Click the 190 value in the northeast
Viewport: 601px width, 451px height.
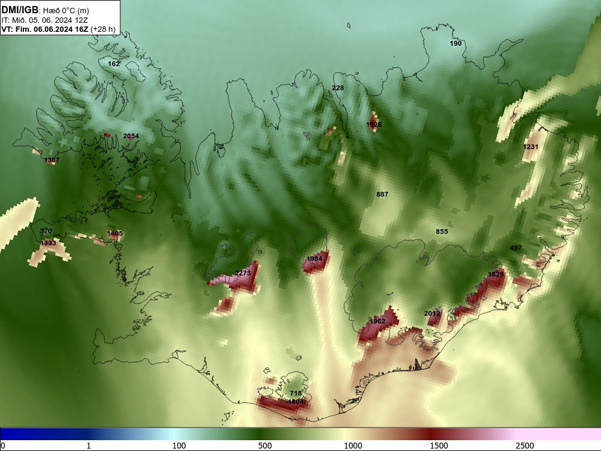tap(456, 43)
